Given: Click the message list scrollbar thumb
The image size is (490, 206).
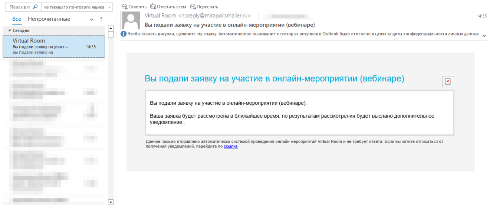Looking at the screenshot, I should 110,34.
